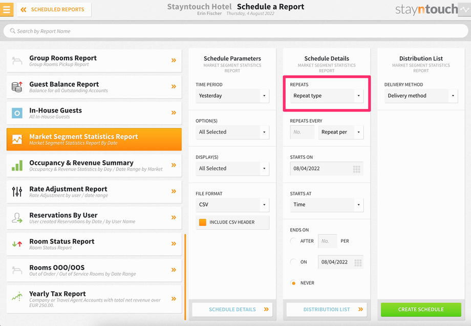This screenshot has height=326, width=471.
Task: Open the Repeat type dropdown
Action: tap(327, 96)
